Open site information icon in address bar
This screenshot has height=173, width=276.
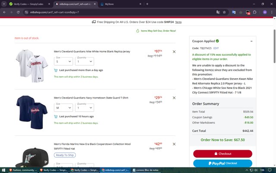[26, 12]
